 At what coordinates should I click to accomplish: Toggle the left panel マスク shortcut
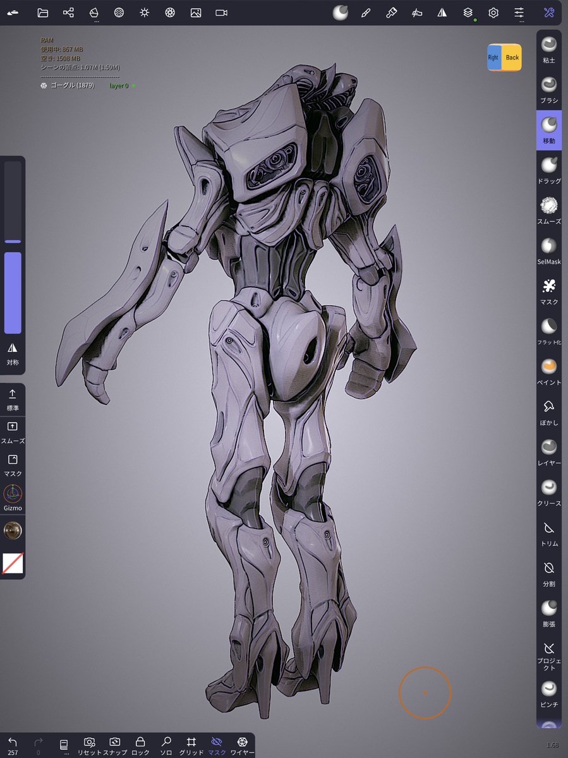point(13,465)
